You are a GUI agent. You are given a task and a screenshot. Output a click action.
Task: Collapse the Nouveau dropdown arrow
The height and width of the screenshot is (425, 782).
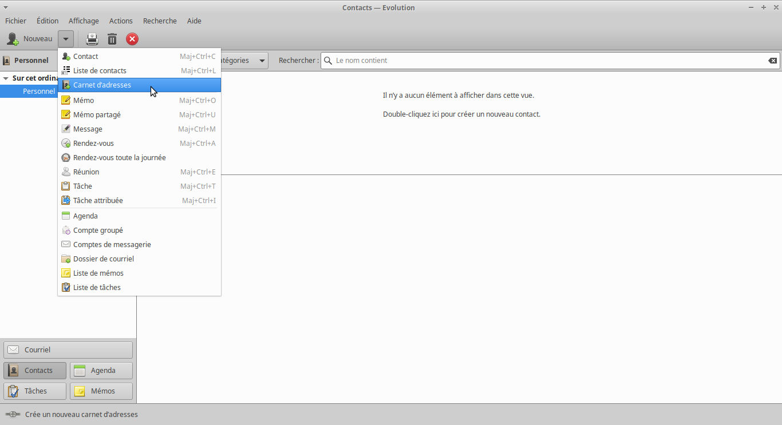pyautogui.click(x=66, y=39)
